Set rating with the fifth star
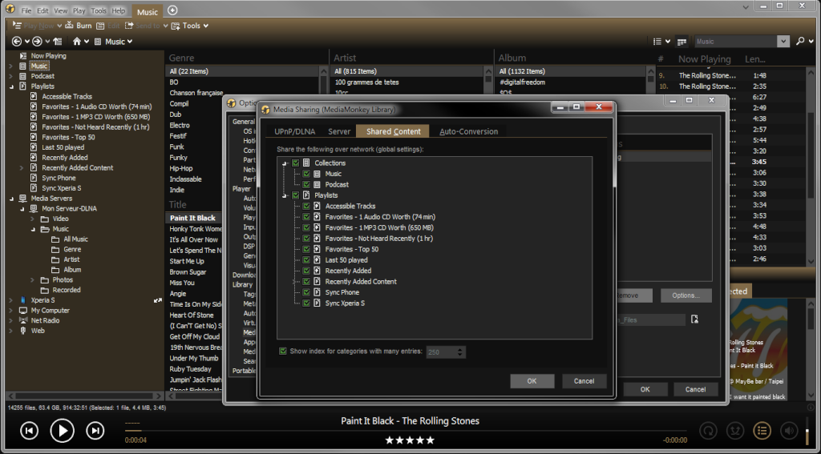 coord(431,440)
